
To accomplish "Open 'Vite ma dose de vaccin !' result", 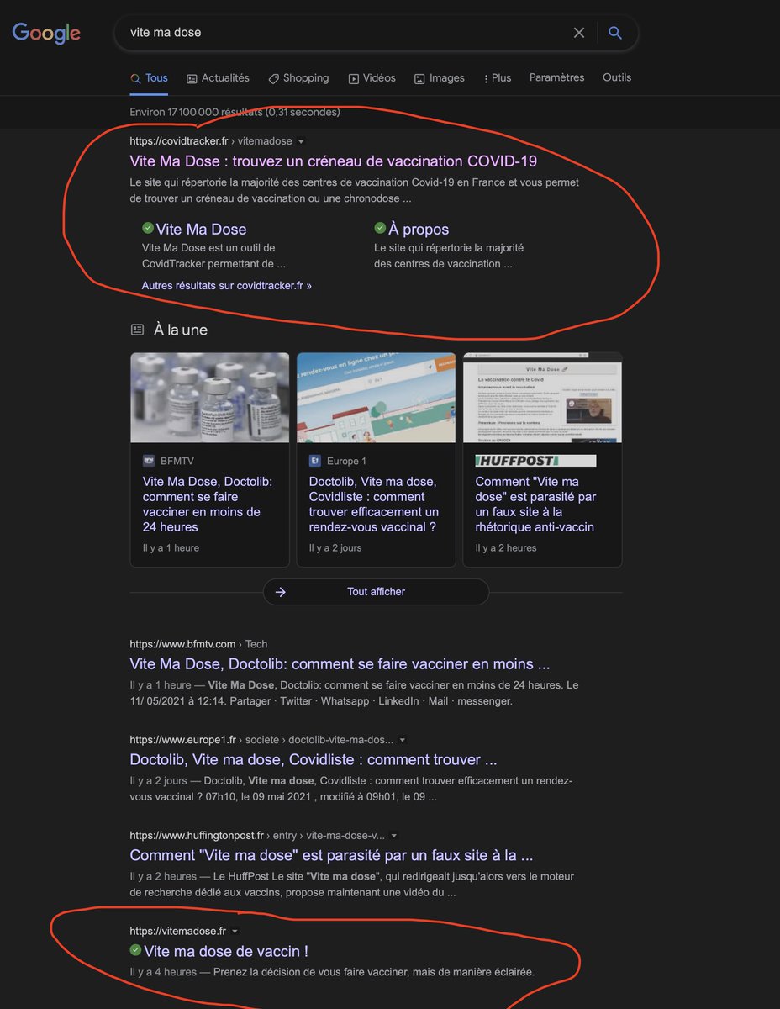I will click(226, 951).
